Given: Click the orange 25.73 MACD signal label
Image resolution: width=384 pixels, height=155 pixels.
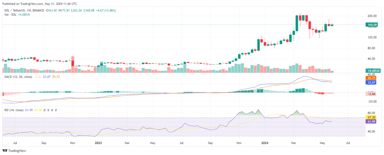Looking at the screenshot, I should pyautogui.click(x=373, y=78).
